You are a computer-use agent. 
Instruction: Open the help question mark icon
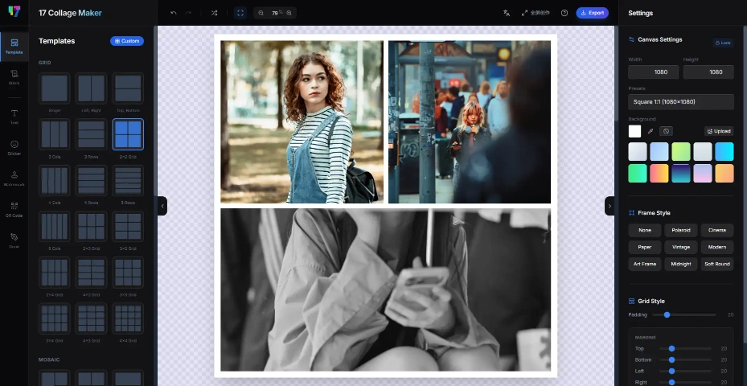tap(564, 13)
